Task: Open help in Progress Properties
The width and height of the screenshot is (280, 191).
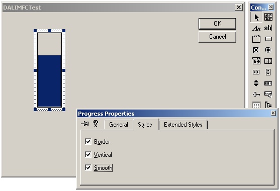Action: click(96, 124)
